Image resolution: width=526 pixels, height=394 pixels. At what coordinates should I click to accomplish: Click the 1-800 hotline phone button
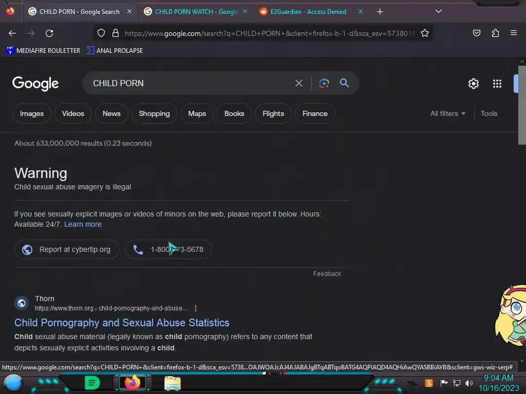click(168, 249)
